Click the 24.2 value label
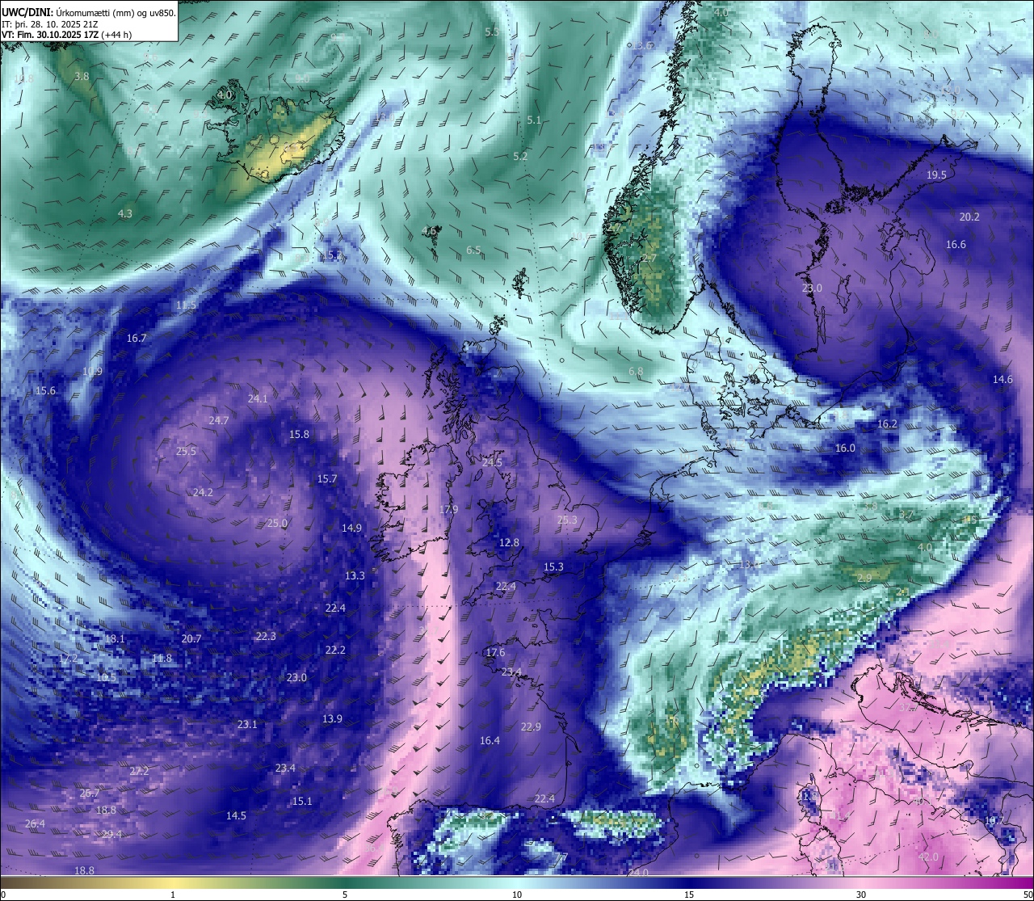1034x901 pixels. (203, 493)
